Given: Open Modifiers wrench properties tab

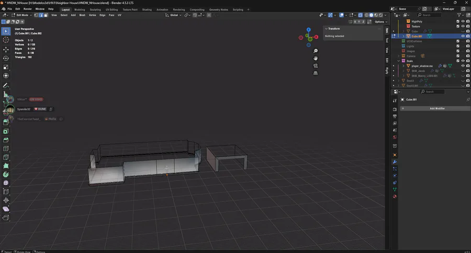Looking at the screenshot, I should pyautogui.click(x=395, y=162).
